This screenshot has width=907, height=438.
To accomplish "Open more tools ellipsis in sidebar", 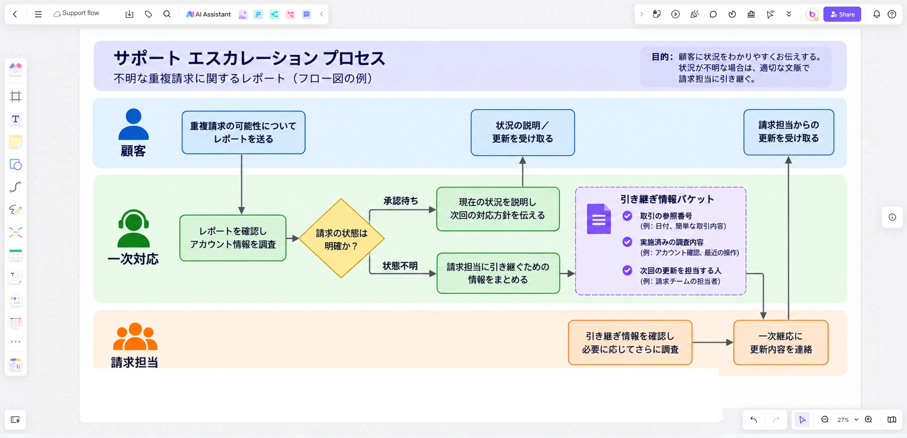I will click(16, 342).
